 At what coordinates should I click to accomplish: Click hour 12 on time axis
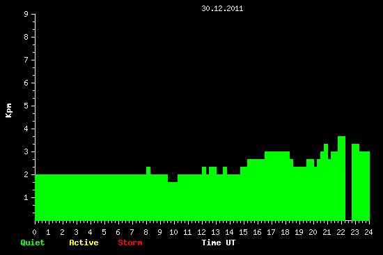coord(201,232)
